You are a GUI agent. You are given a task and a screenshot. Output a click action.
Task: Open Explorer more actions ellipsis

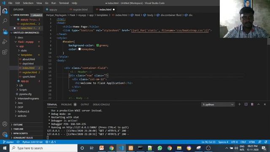[x=38, y=9]
